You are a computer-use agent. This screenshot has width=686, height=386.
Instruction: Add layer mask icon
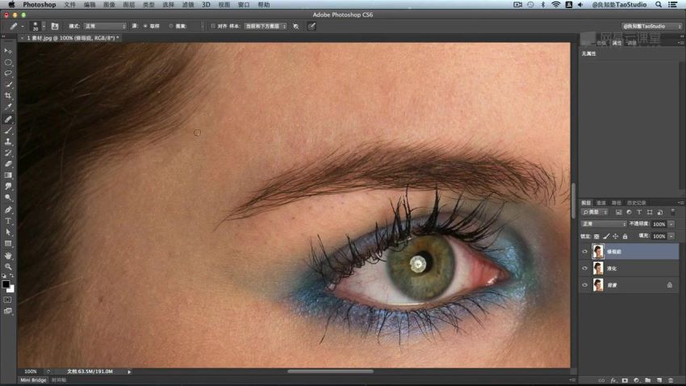(625, 380)
